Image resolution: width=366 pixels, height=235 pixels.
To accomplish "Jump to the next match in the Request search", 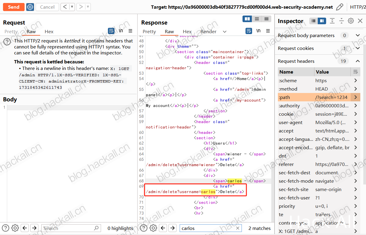I will click(x=34, y=228).
